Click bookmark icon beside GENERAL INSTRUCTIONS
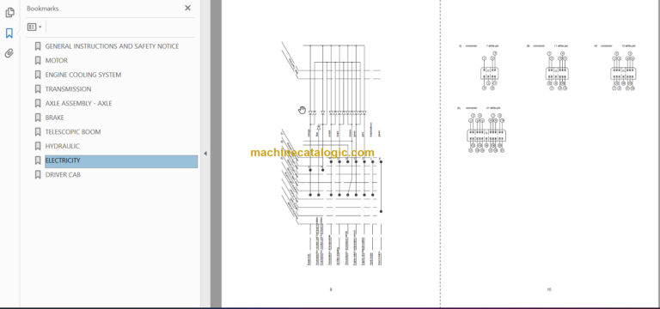 [x=38, y=46]
